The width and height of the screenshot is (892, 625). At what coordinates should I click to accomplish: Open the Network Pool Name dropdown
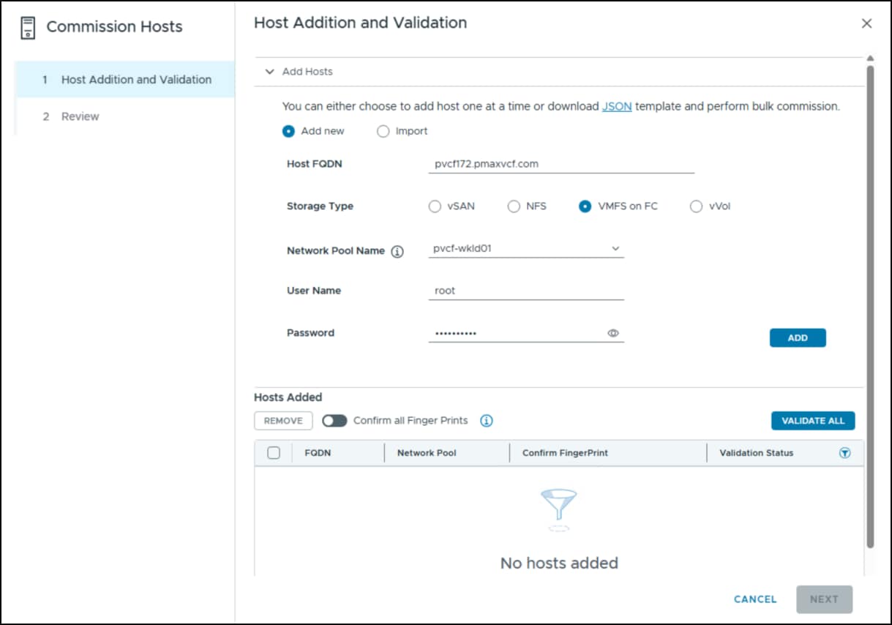(526, 249)
